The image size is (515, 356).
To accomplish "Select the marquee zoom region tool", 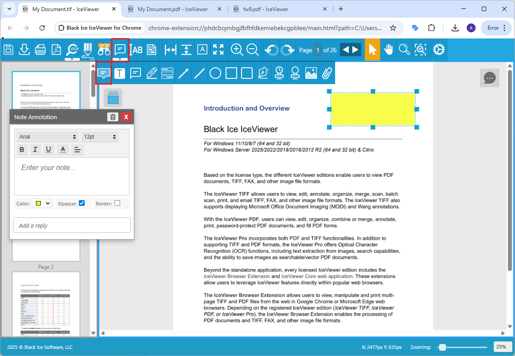I will pos(421,50).
